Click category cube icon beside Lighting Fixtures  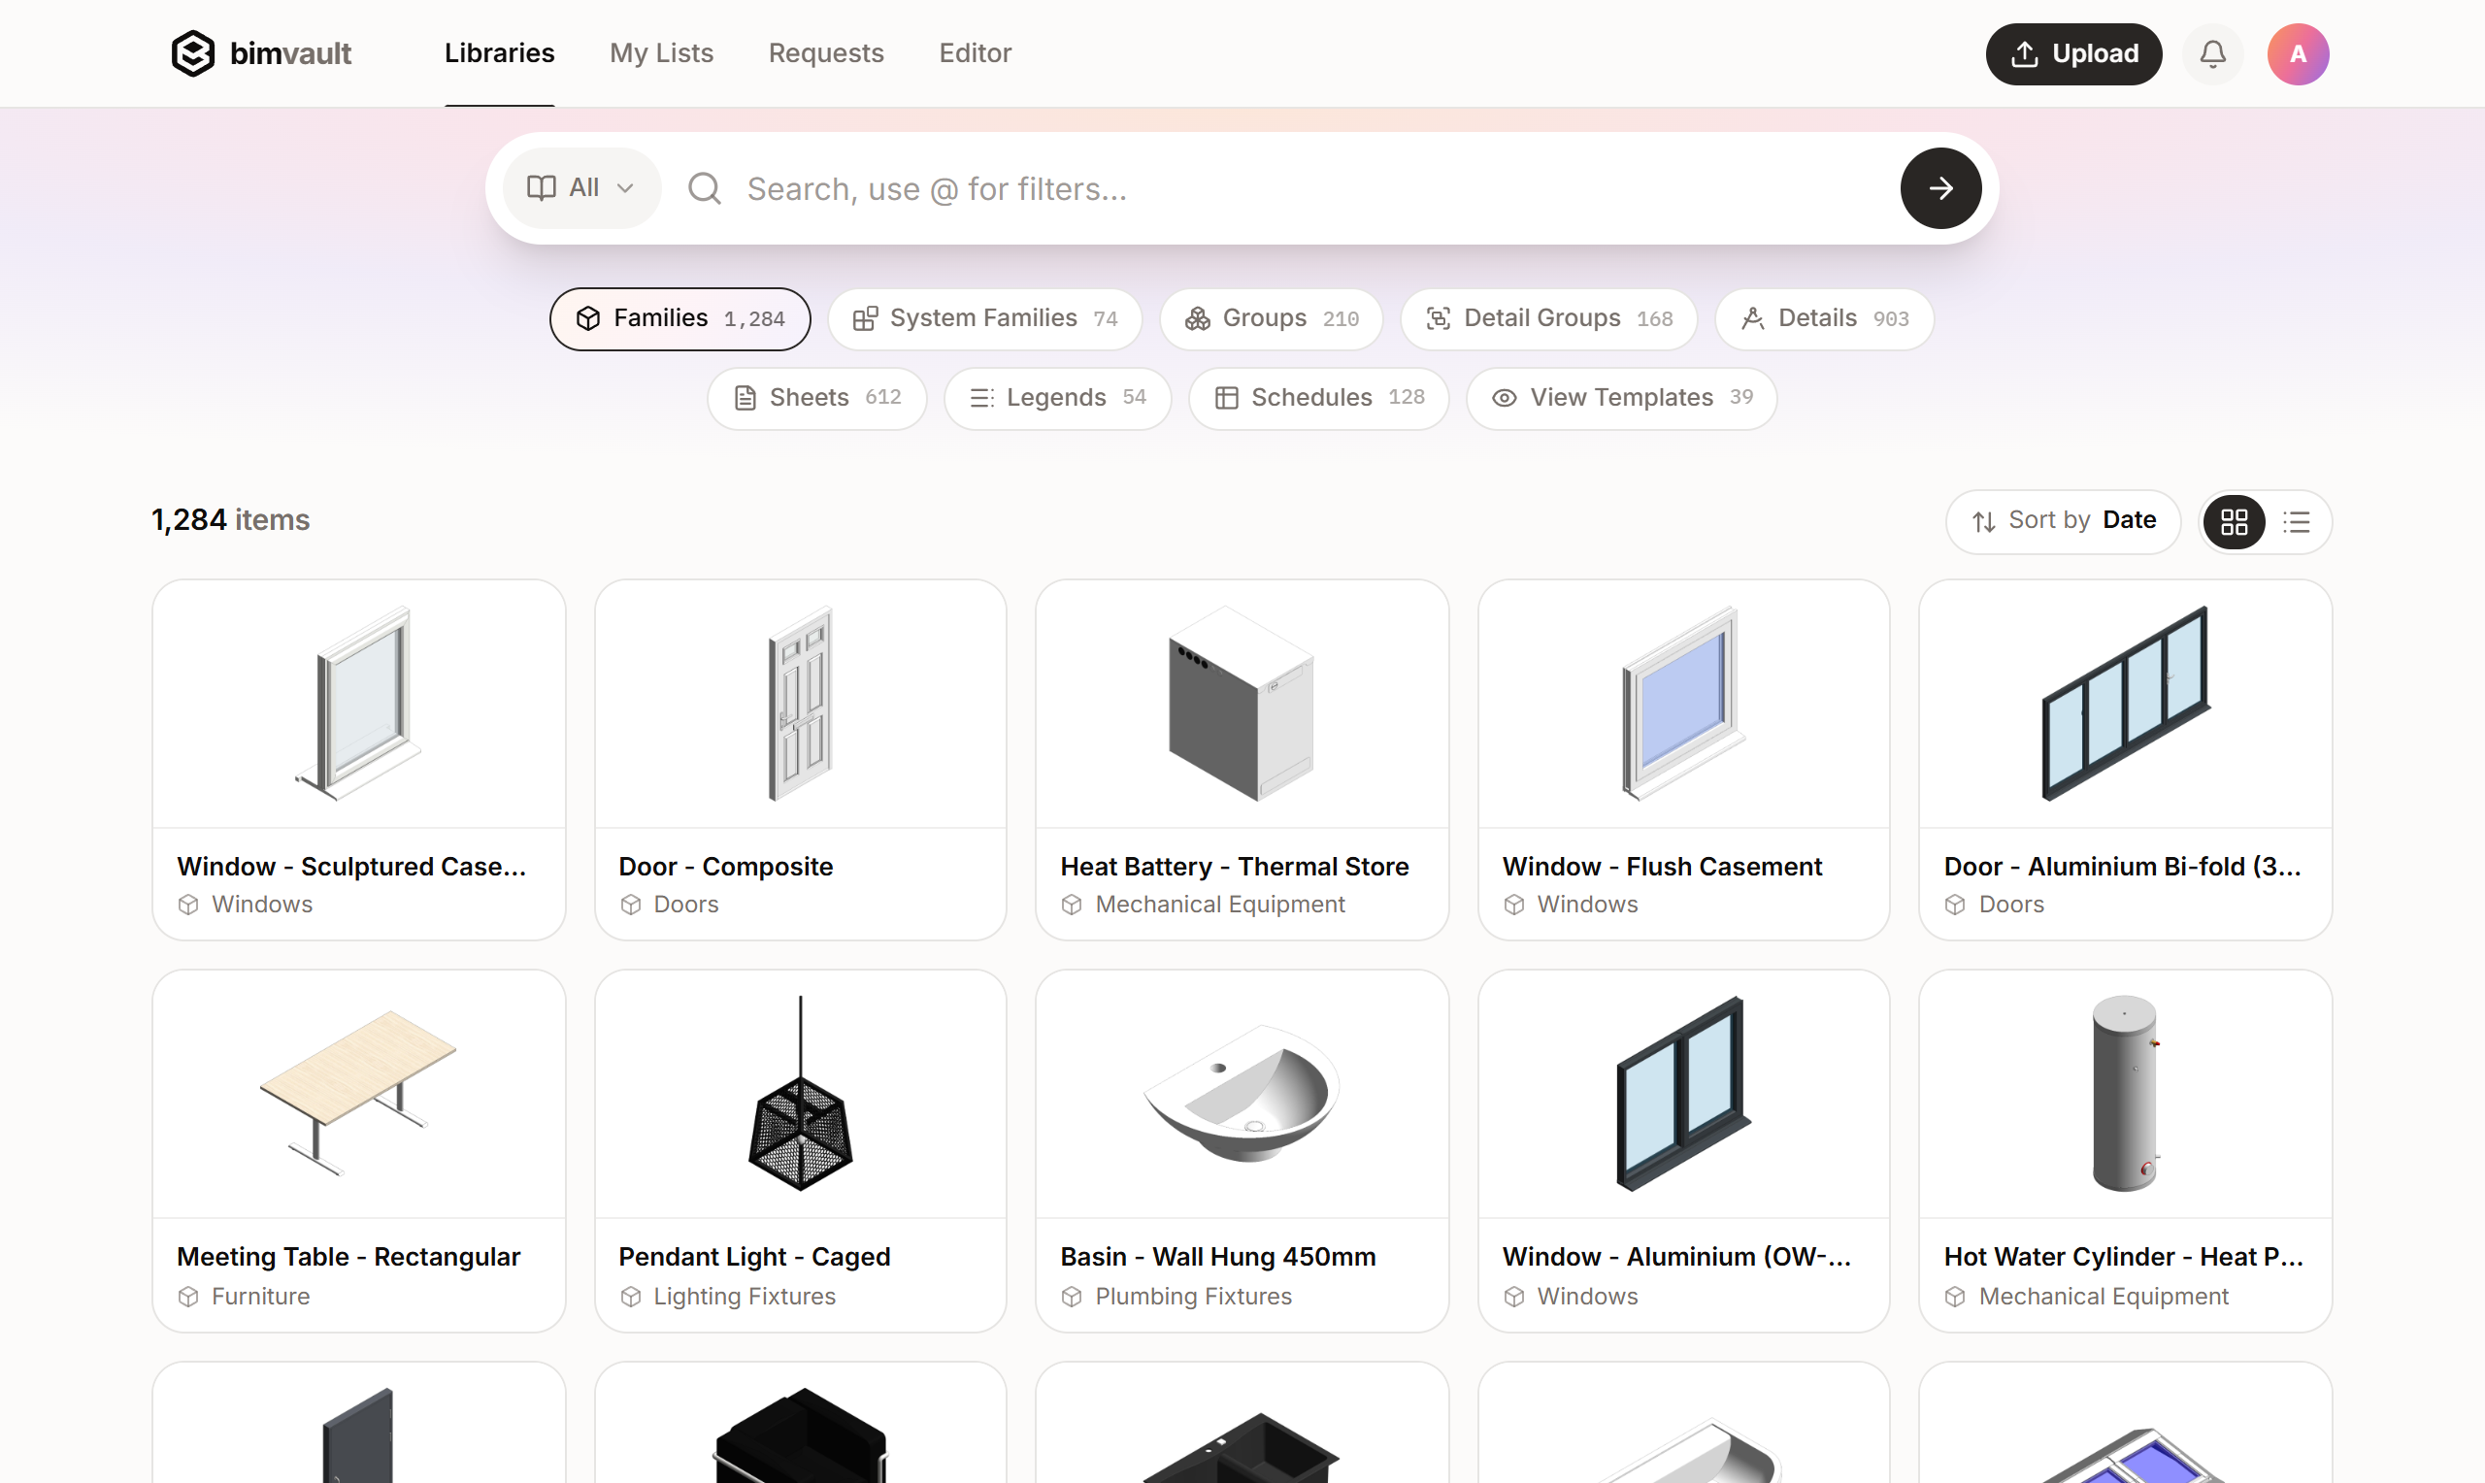(x=631, y=1297)
